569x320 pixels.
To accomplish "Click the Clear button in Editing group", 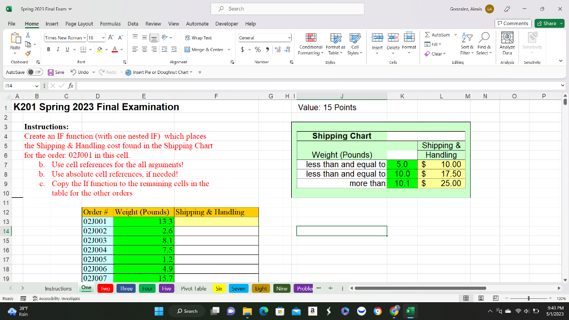I will pyautogui.click(x=435, y=54).
